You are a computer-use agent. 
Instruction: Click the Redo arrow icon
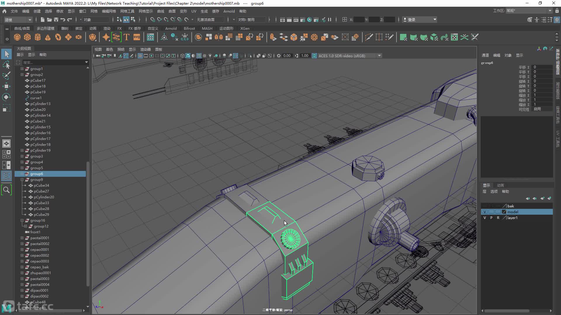tap(70, 20)
